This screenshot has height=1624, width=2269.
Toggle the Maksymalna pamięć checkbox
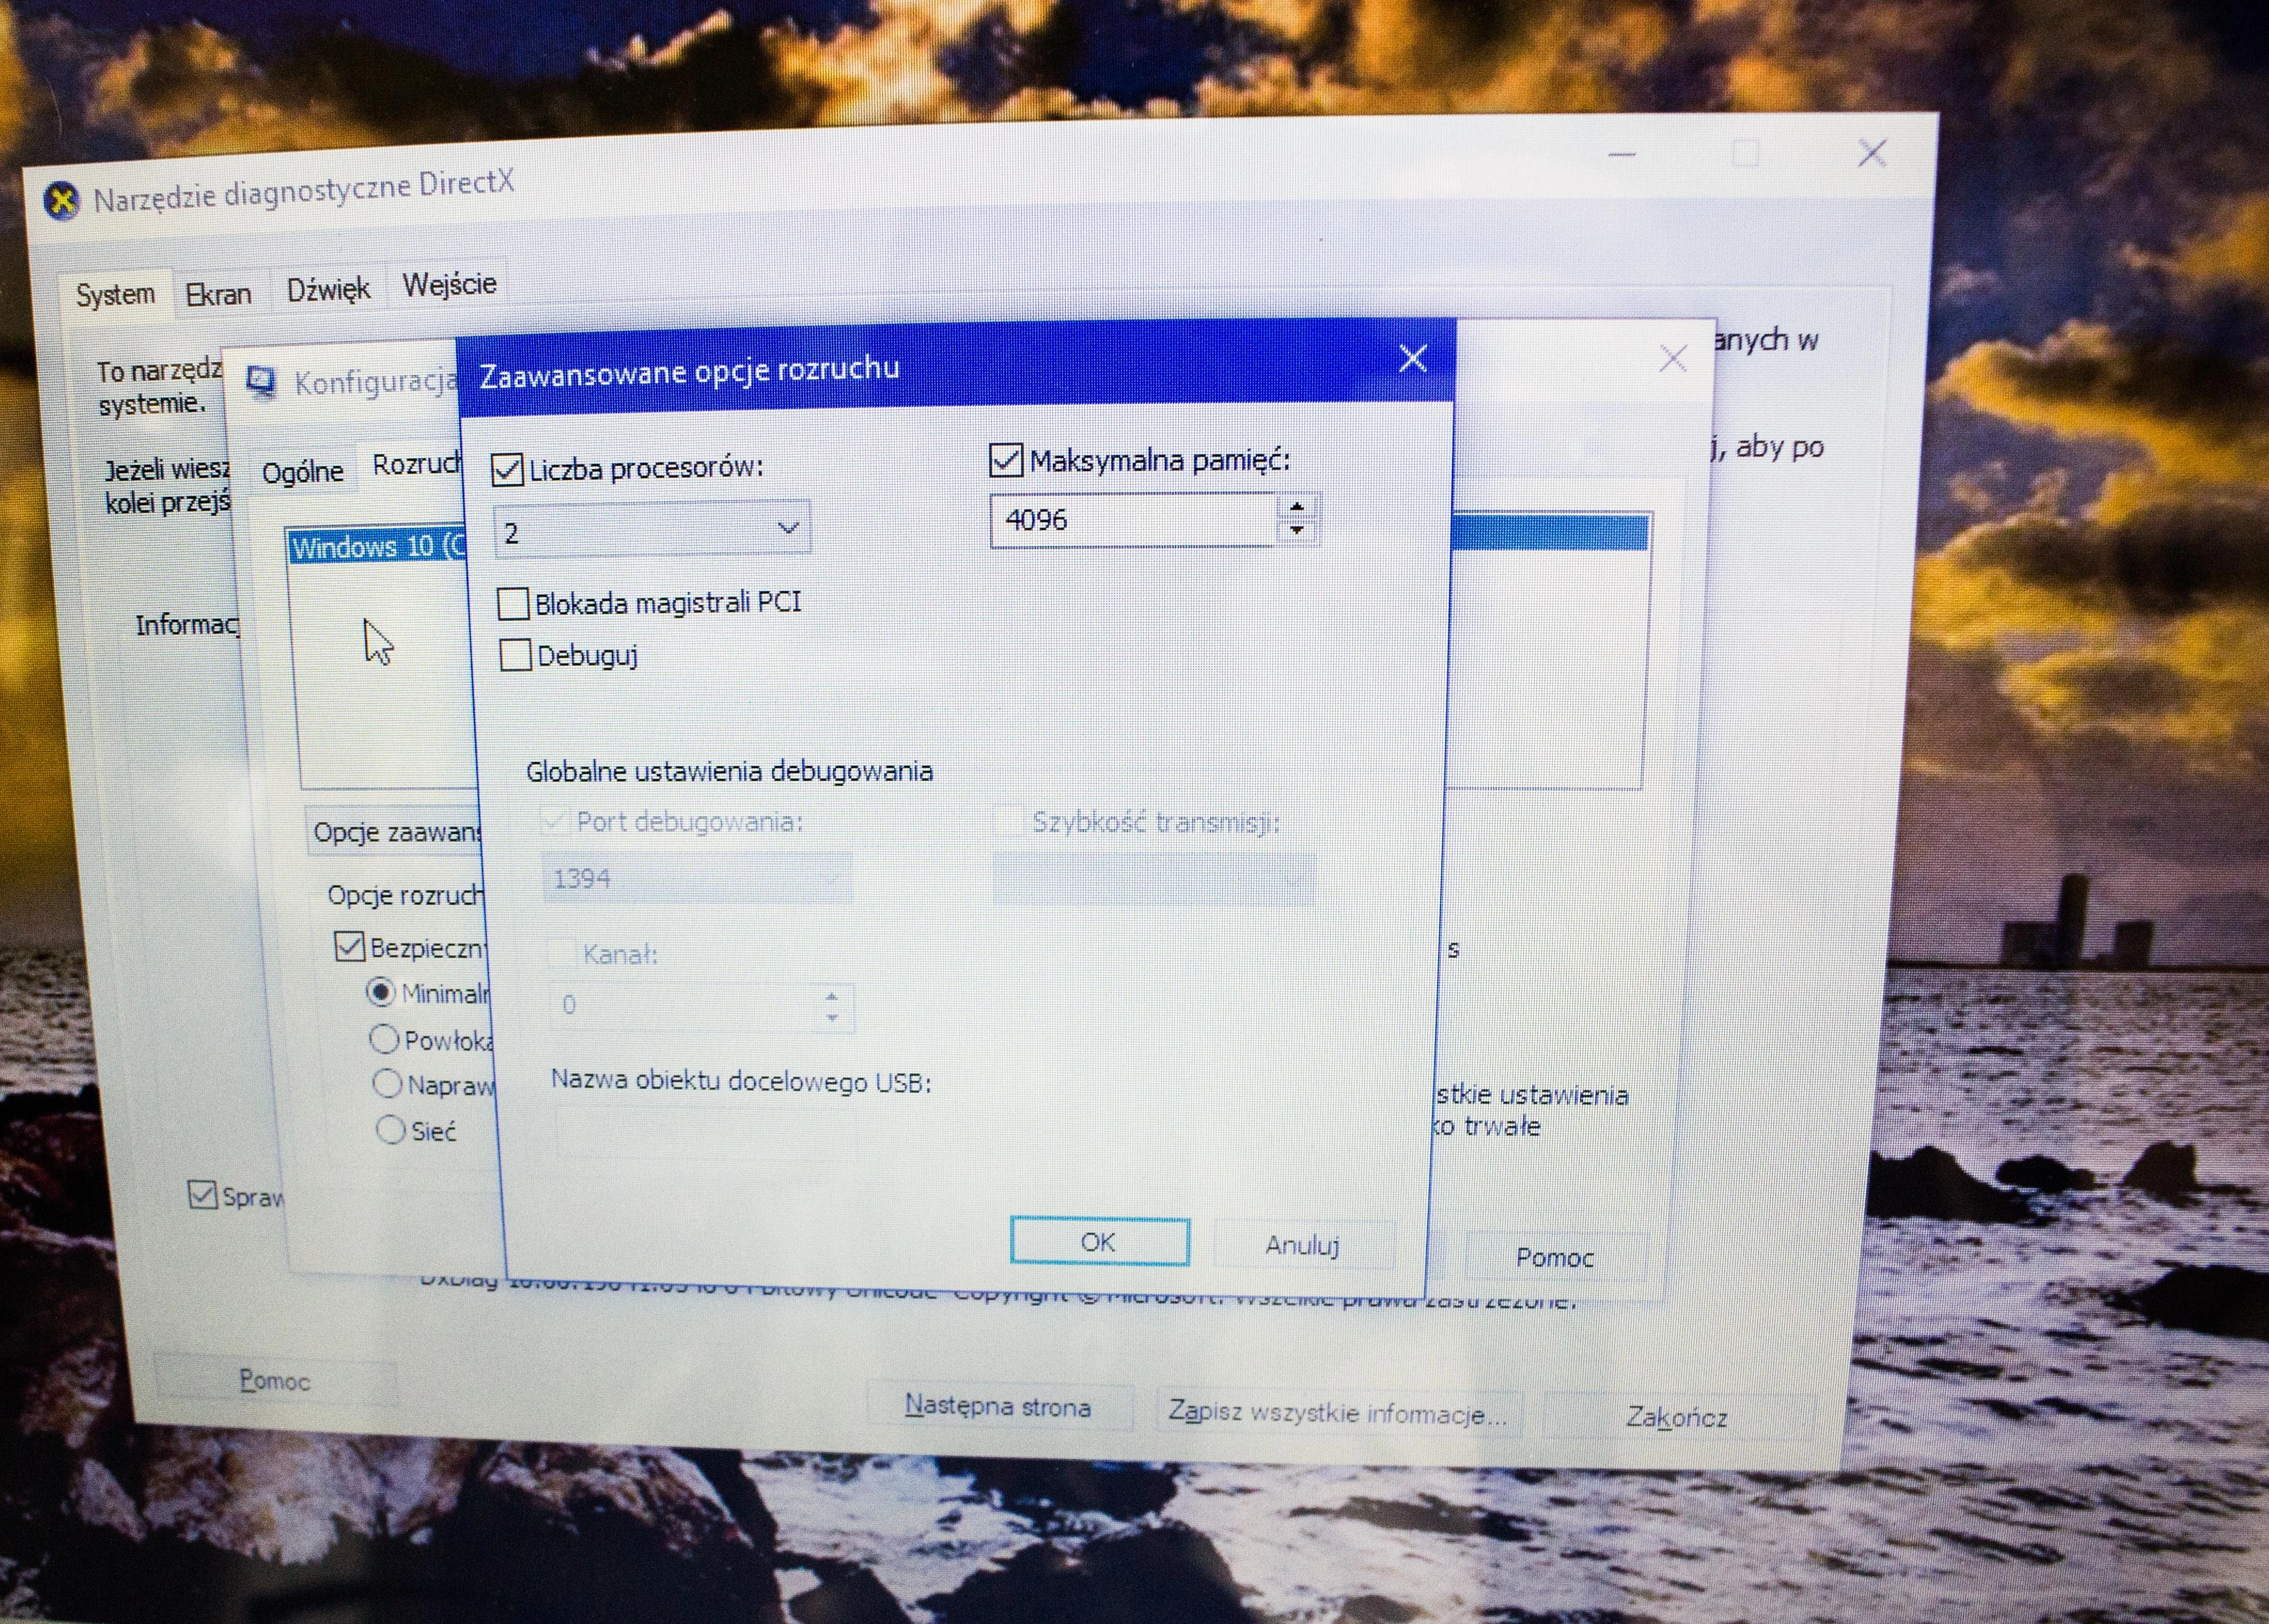point(1005,460)
